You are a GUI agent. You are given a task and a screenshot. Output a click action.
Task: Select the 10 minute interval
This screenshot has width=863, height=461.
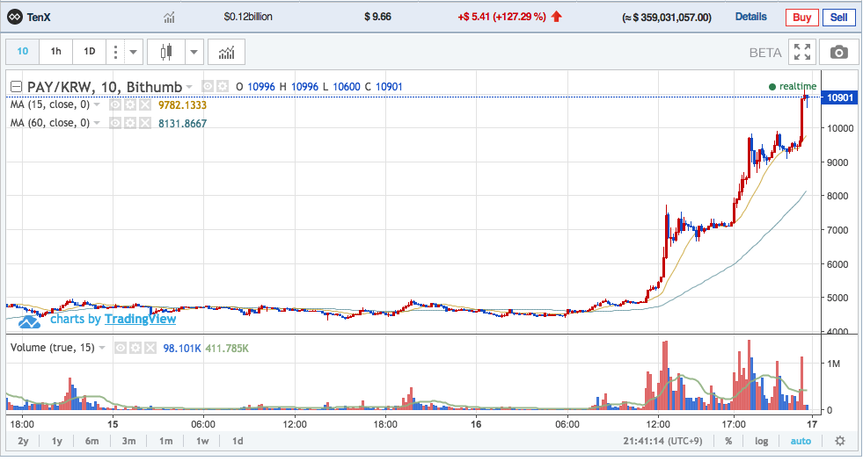[23, 52]
